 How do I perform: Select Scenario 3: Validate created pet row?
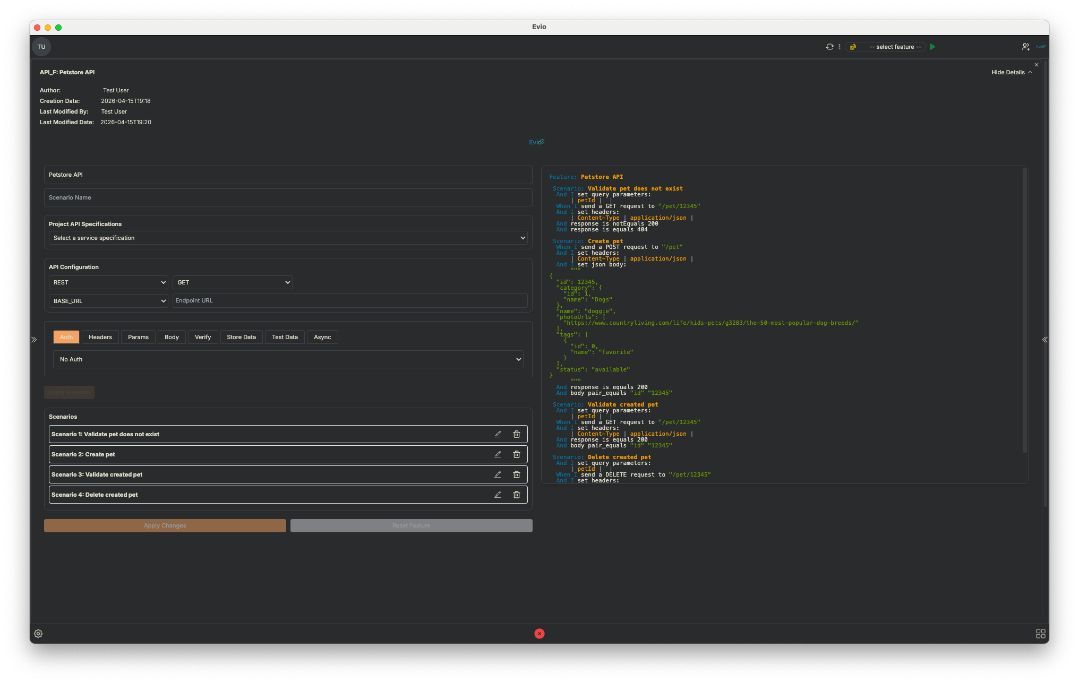[x=288, y=474]
